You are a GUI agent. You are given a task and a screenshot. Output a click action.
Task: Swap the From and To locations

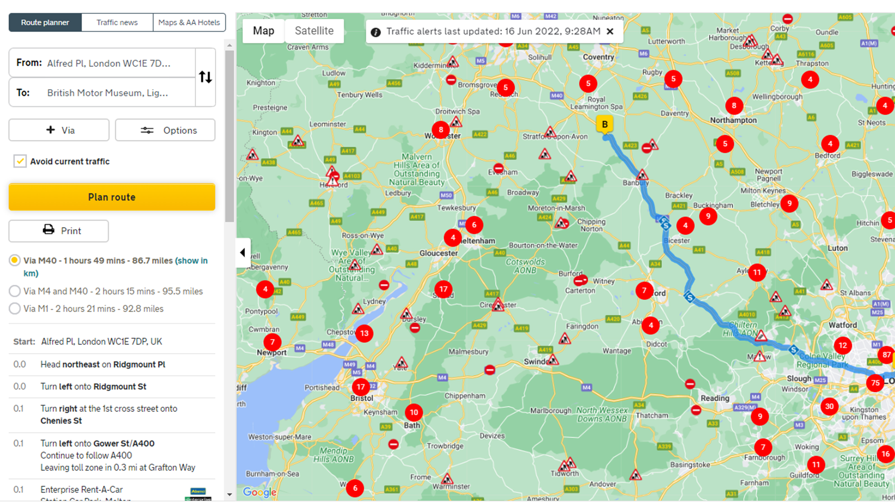pyautogui.click(x=205, y=77)
